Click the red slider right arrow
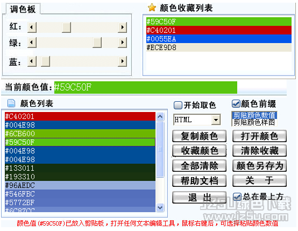 123,27
